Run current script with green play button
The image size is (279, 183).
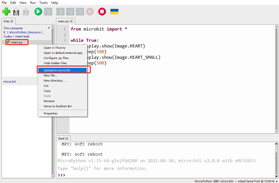click(38, 12)
